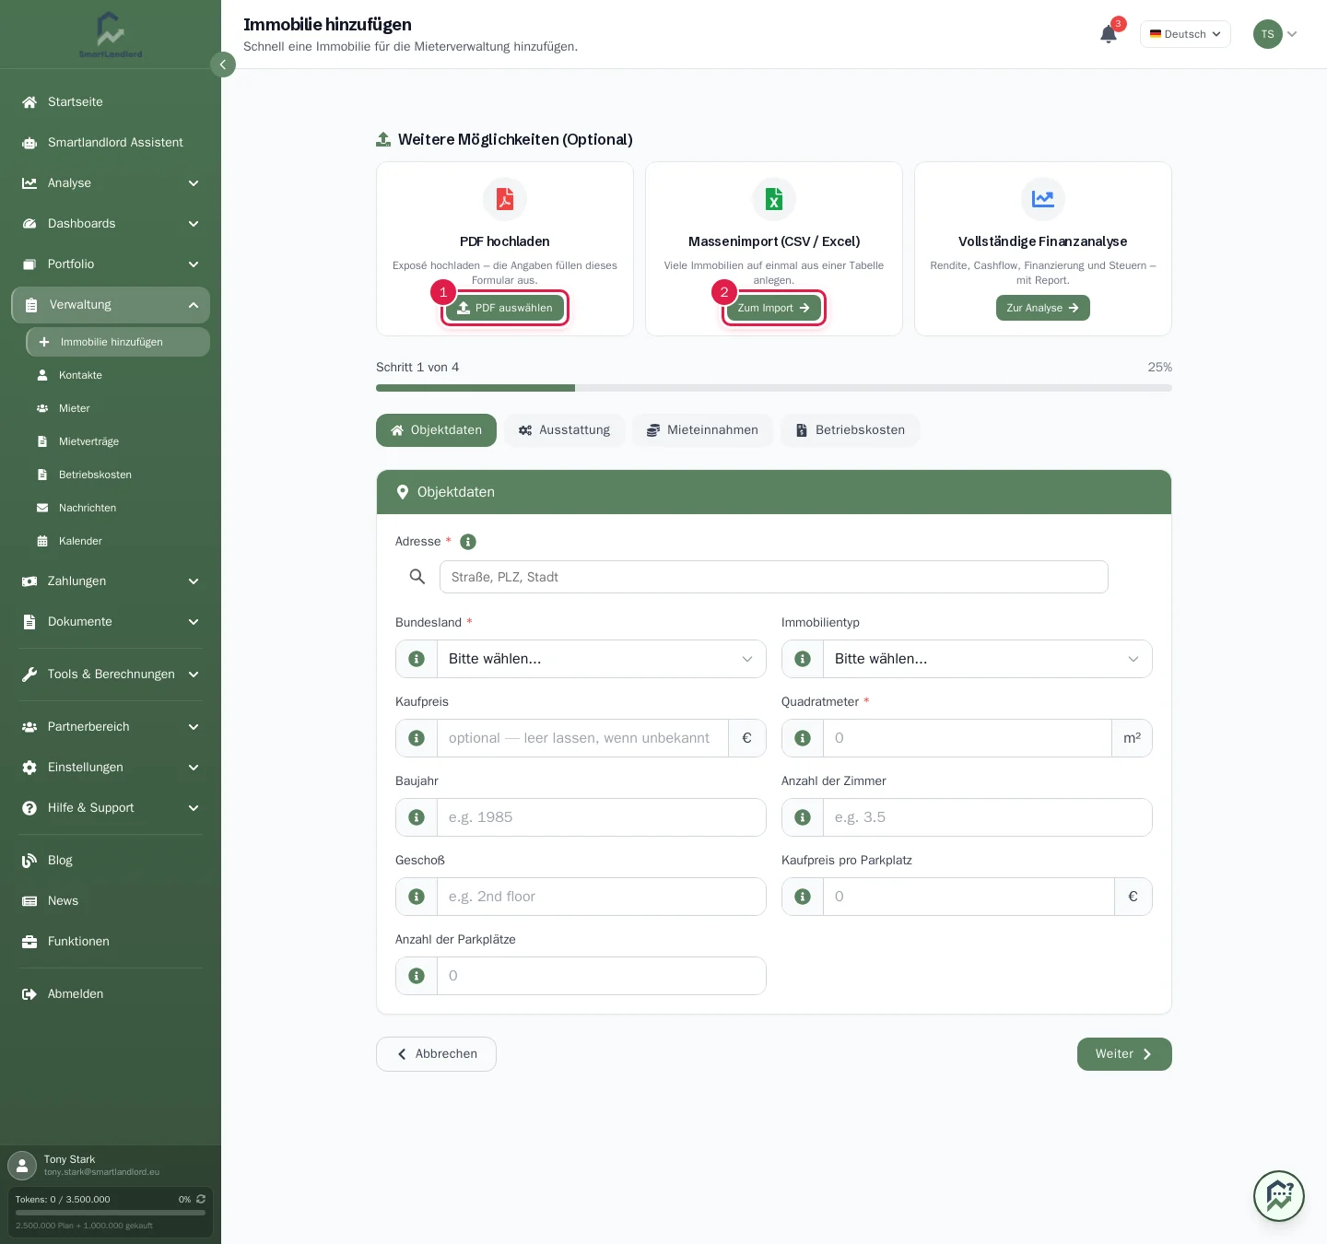Click the Abbrechen button
The height and width of the screenshot is (1244, 1327).
tap(436, 1054)
